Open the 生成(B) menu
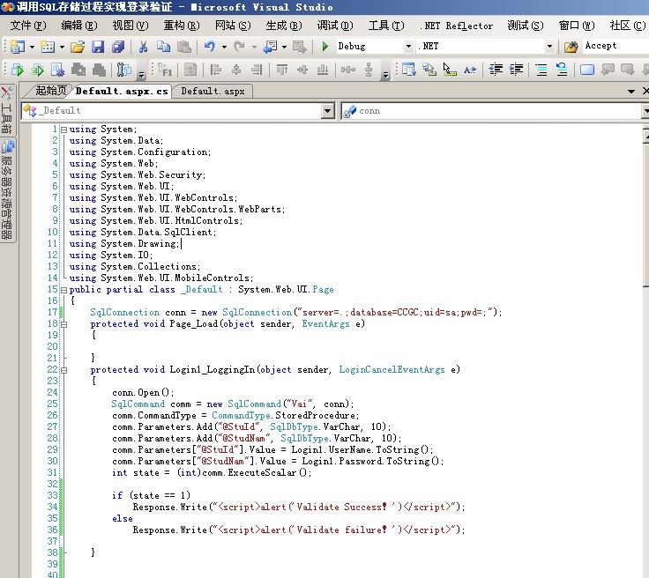Image resolution: width=649 pixels, height=578 pixels. click(284, 26)
